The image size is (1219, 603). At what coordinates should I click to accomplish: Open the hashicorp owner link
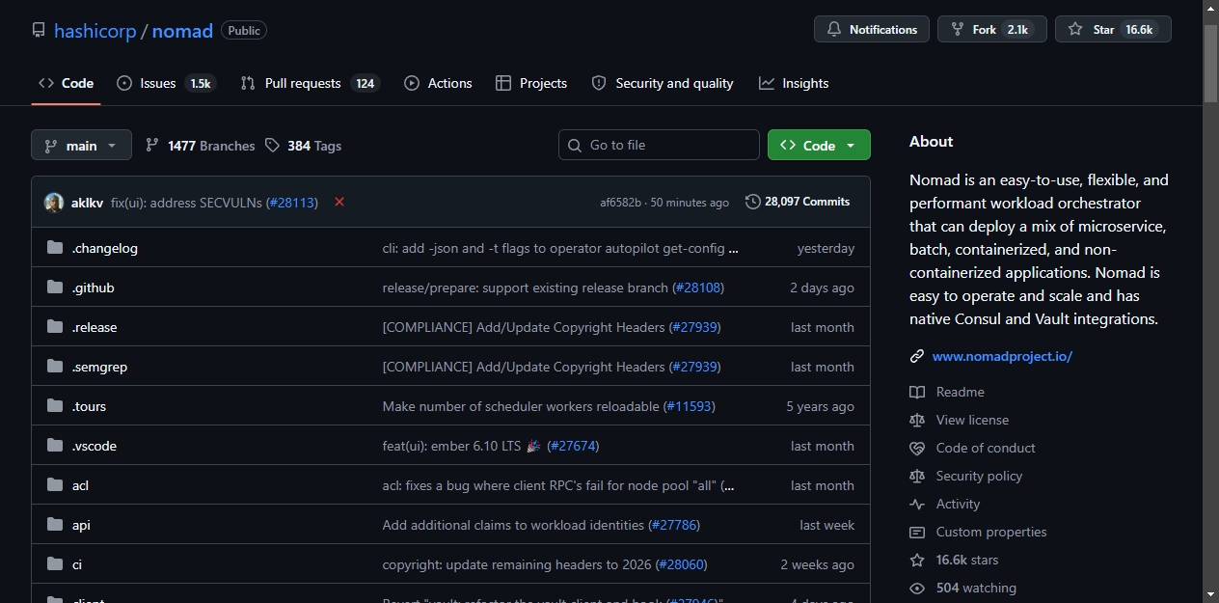pos(95,31)
